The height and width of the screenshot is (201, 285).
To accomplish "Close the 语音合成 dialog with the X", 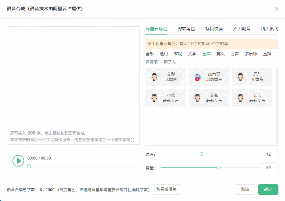I will coord(277,9).
